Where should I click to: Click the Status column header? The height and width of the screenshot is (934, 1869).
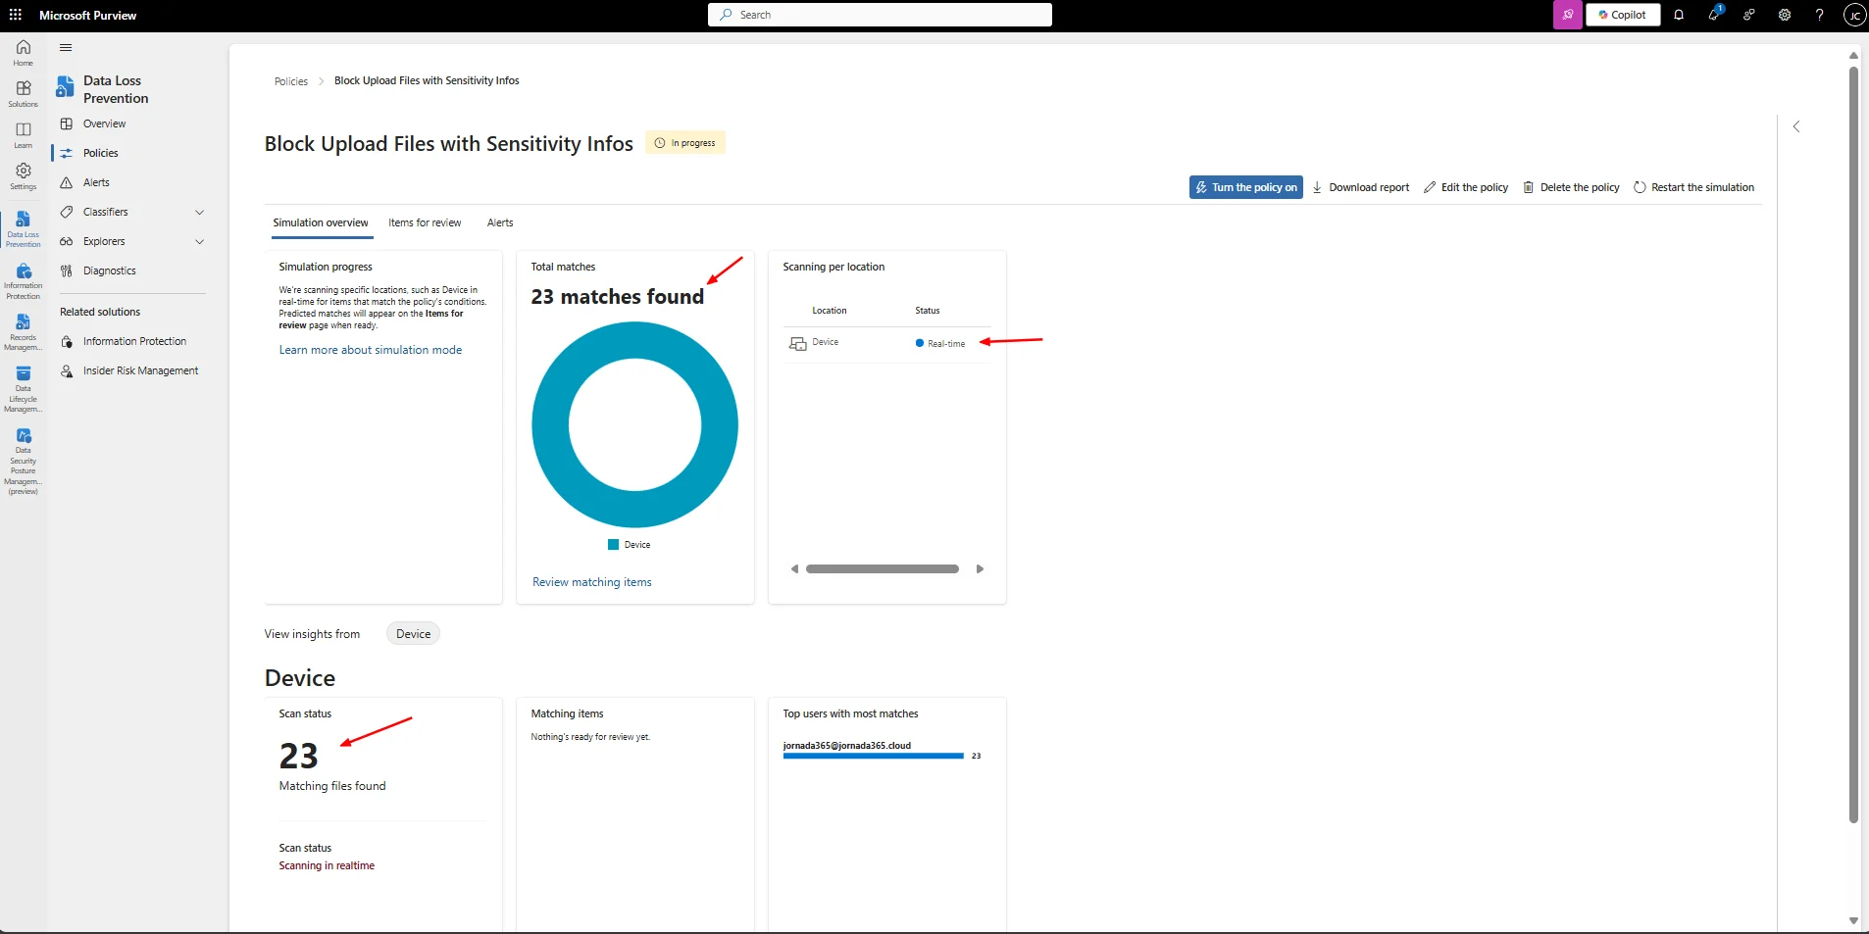click(x=928, y=311)
